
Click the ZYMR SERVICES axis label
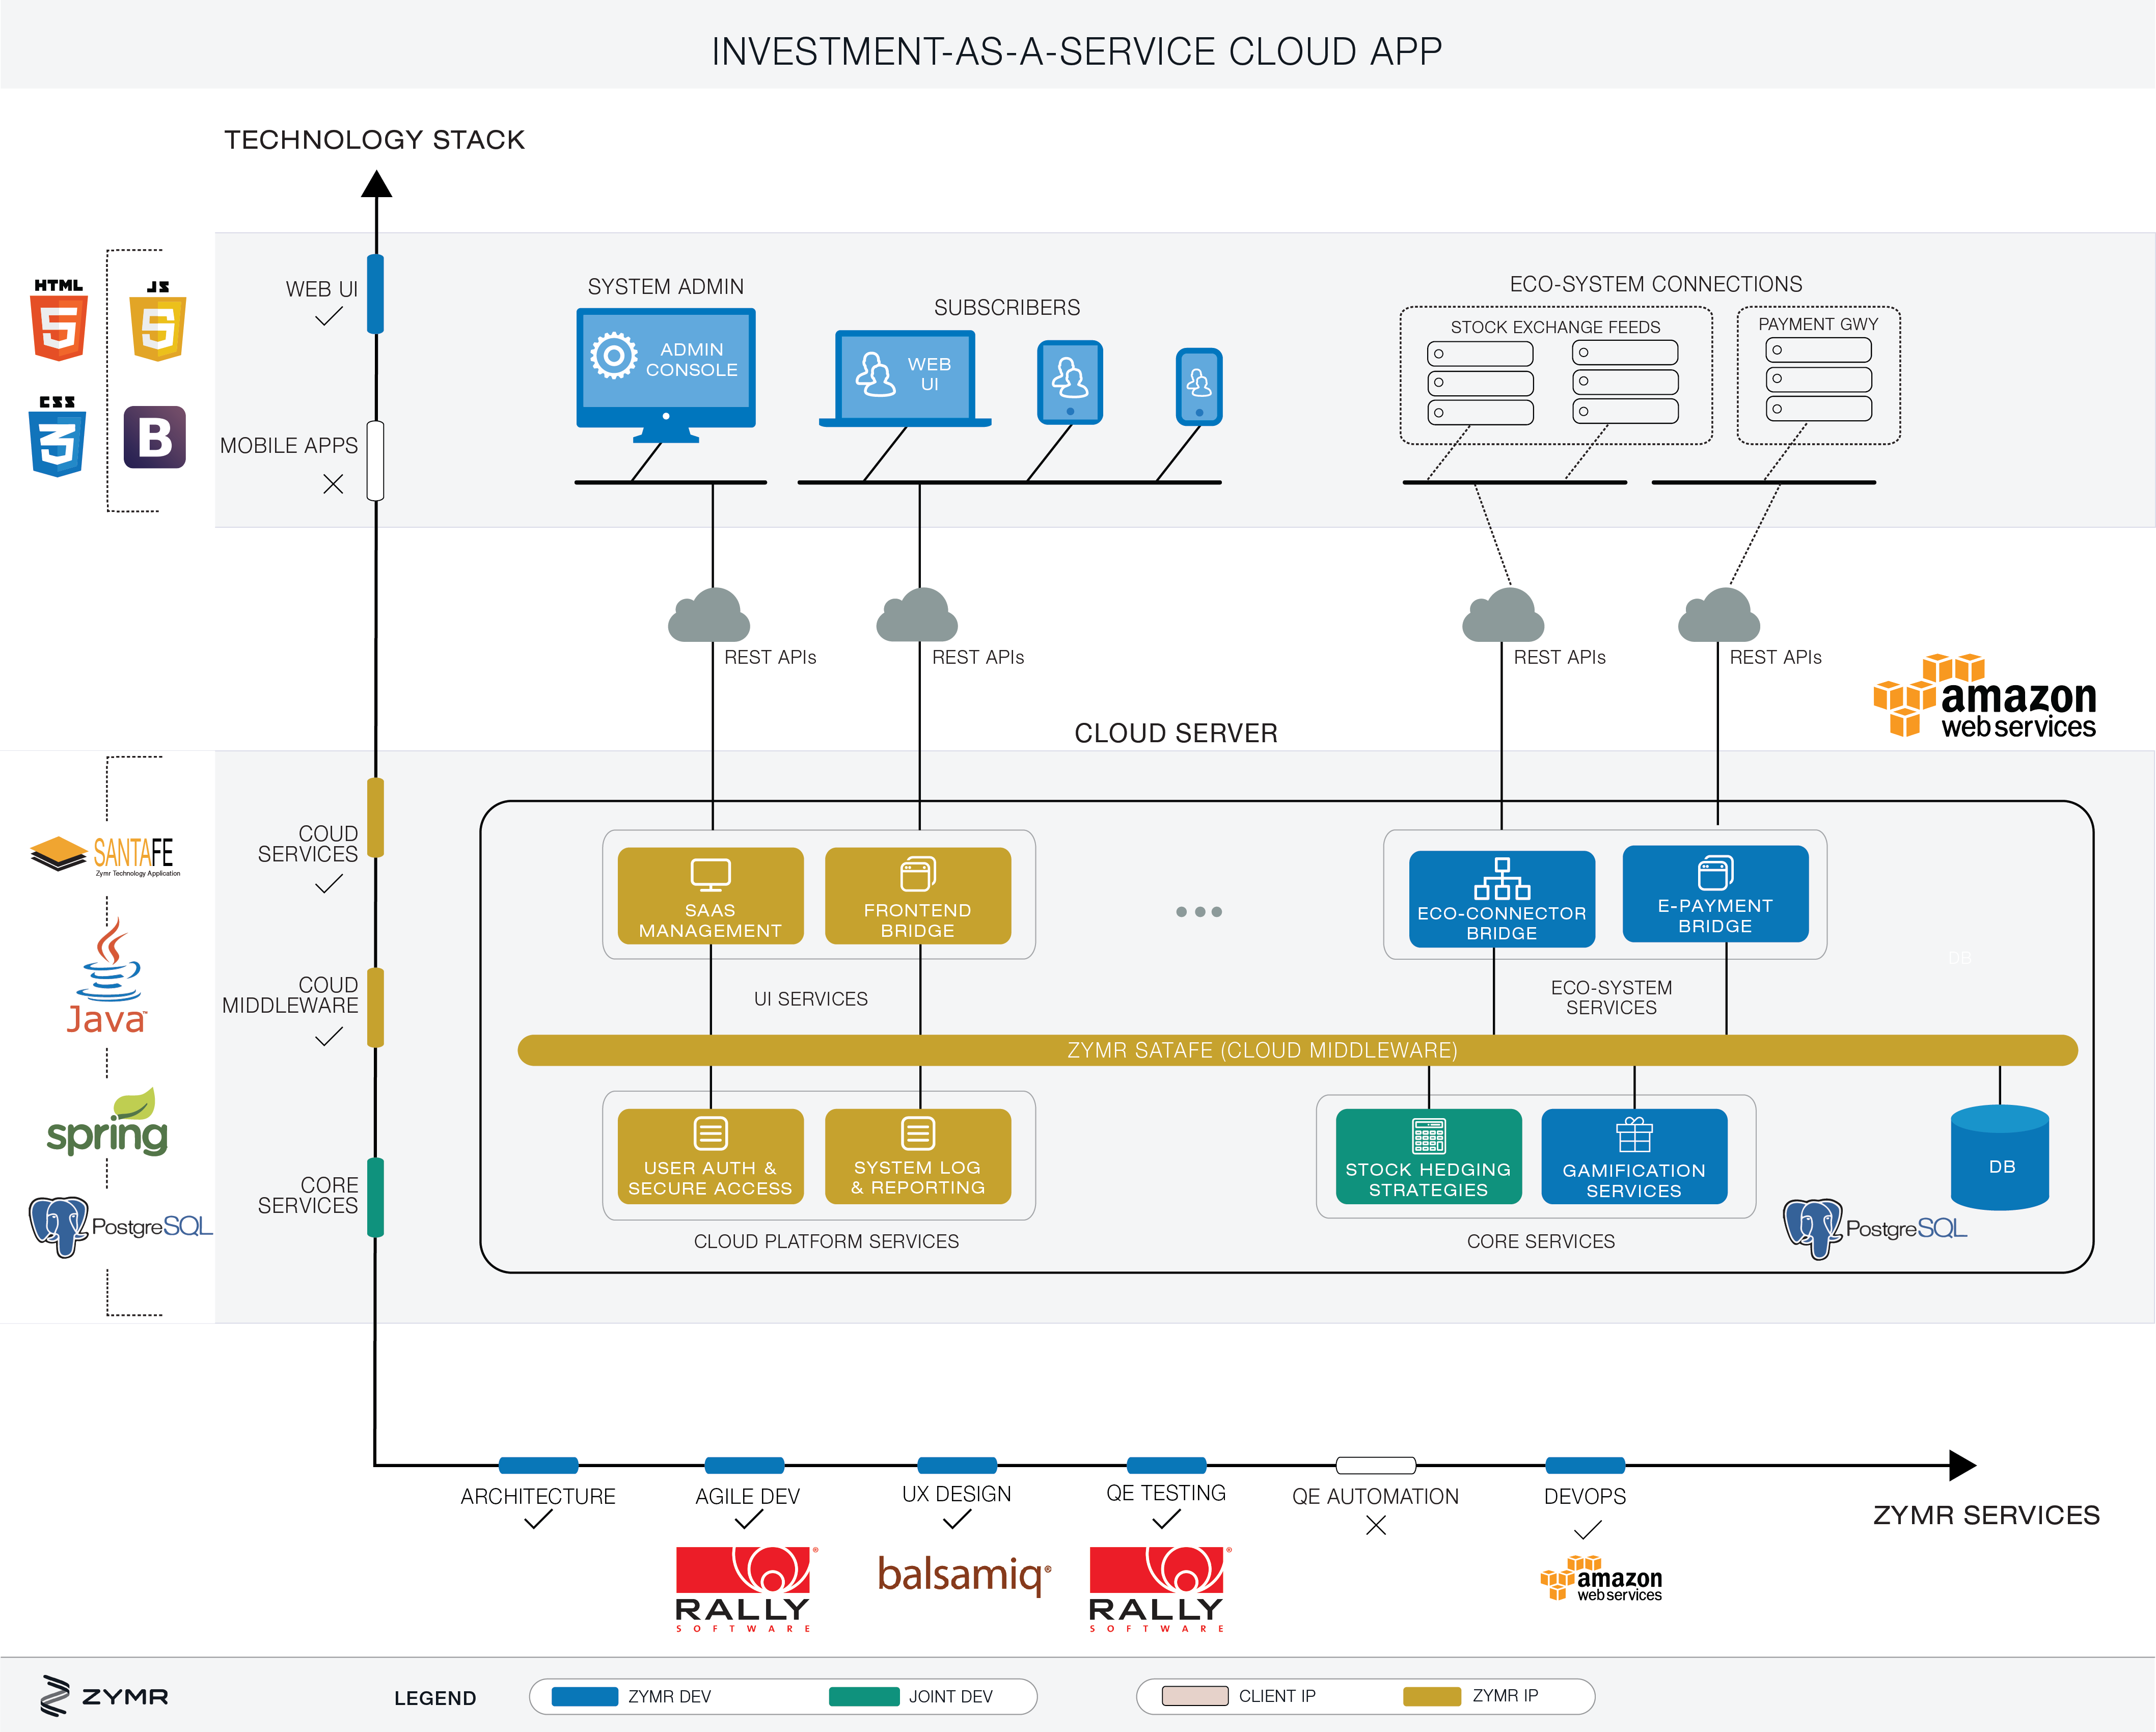pyautogui.click(x=1986, y=1515)
